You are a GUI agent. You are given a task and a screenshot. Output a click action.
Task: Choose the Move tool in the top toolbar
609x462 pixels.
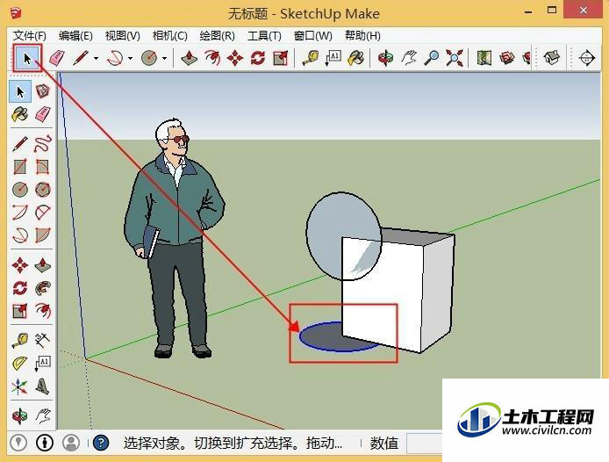[235, 58]
